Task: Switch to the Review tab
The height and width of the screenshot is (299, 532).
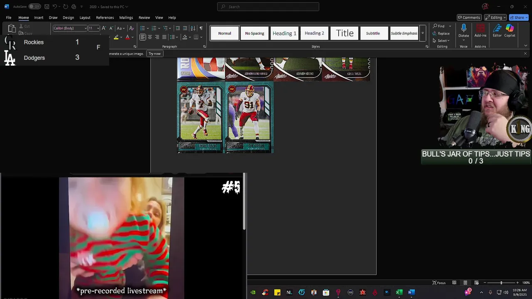Action: pyautogui.click(x=144, y=17)
